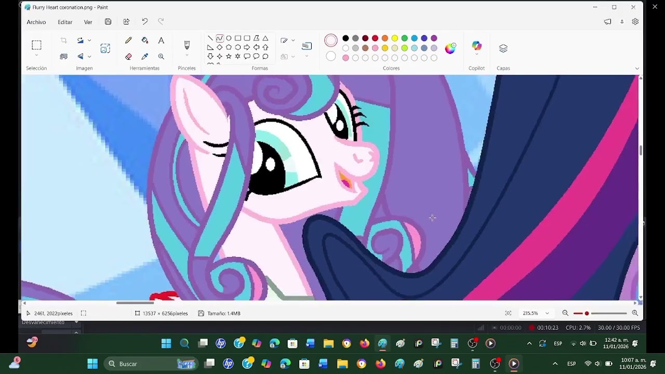
Task: Select the Text tool
Action: [161, 41]
